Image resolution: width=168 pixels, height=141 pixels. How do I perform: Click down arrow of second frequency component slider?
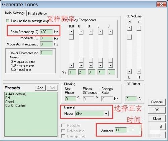81,65
